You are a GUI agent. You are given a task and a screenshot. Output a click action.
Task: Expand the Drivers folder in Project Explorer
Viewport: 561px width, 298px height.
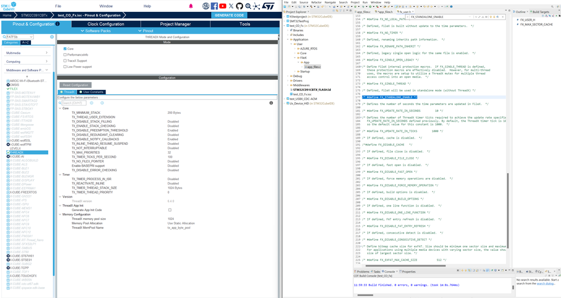click(288, 81)
